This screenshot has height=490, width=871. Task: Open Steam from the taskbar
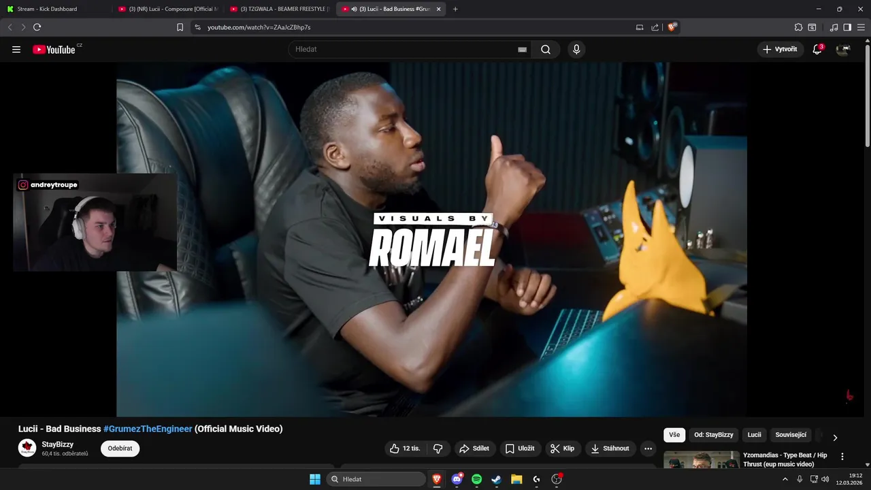(x=497, y=479)
